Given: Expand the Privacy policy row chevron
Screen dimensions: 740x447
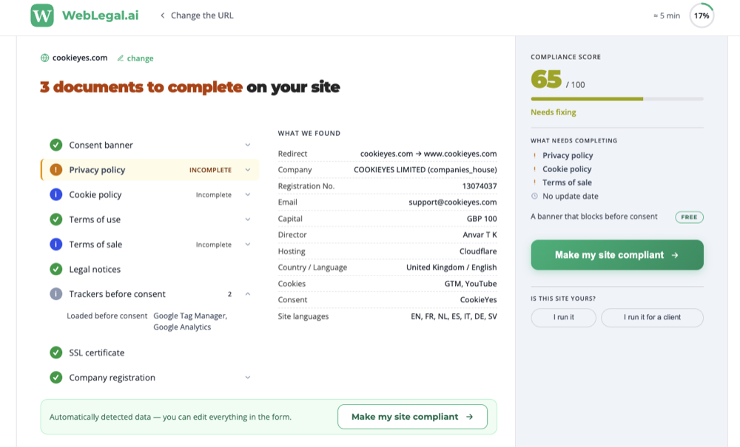Looking at the screenshot, I should 248,170.
